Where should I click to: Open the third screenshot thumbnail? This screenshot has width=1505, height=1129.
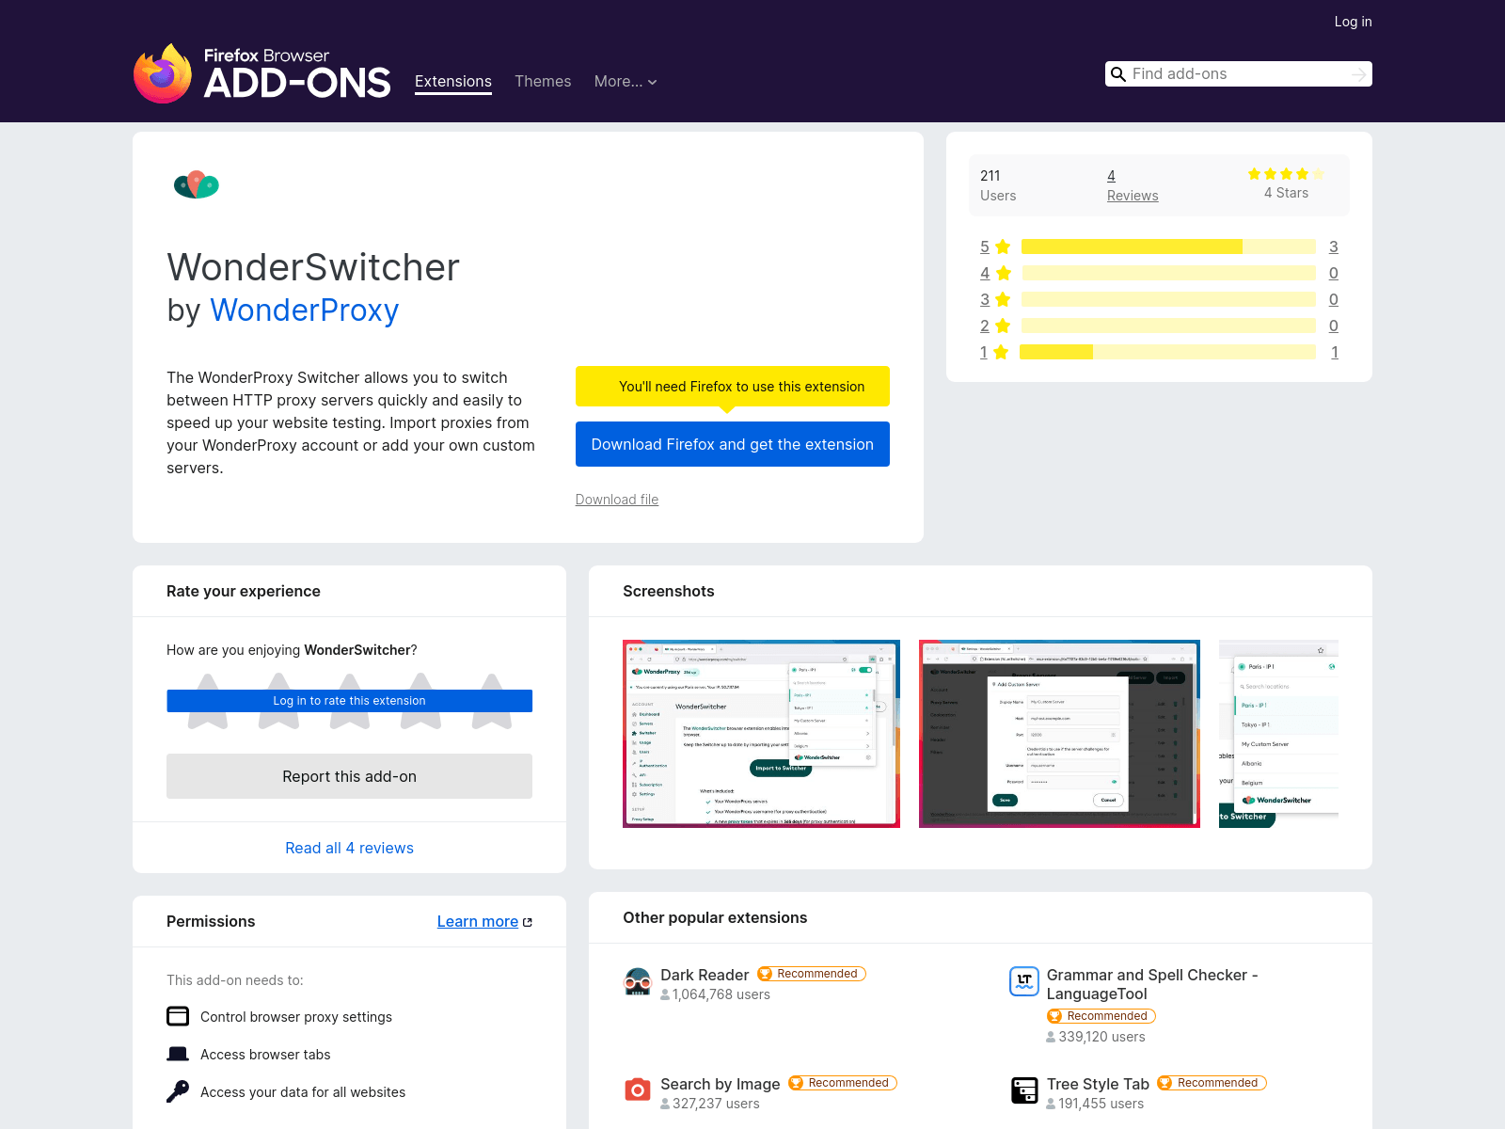coord(1278,734)
